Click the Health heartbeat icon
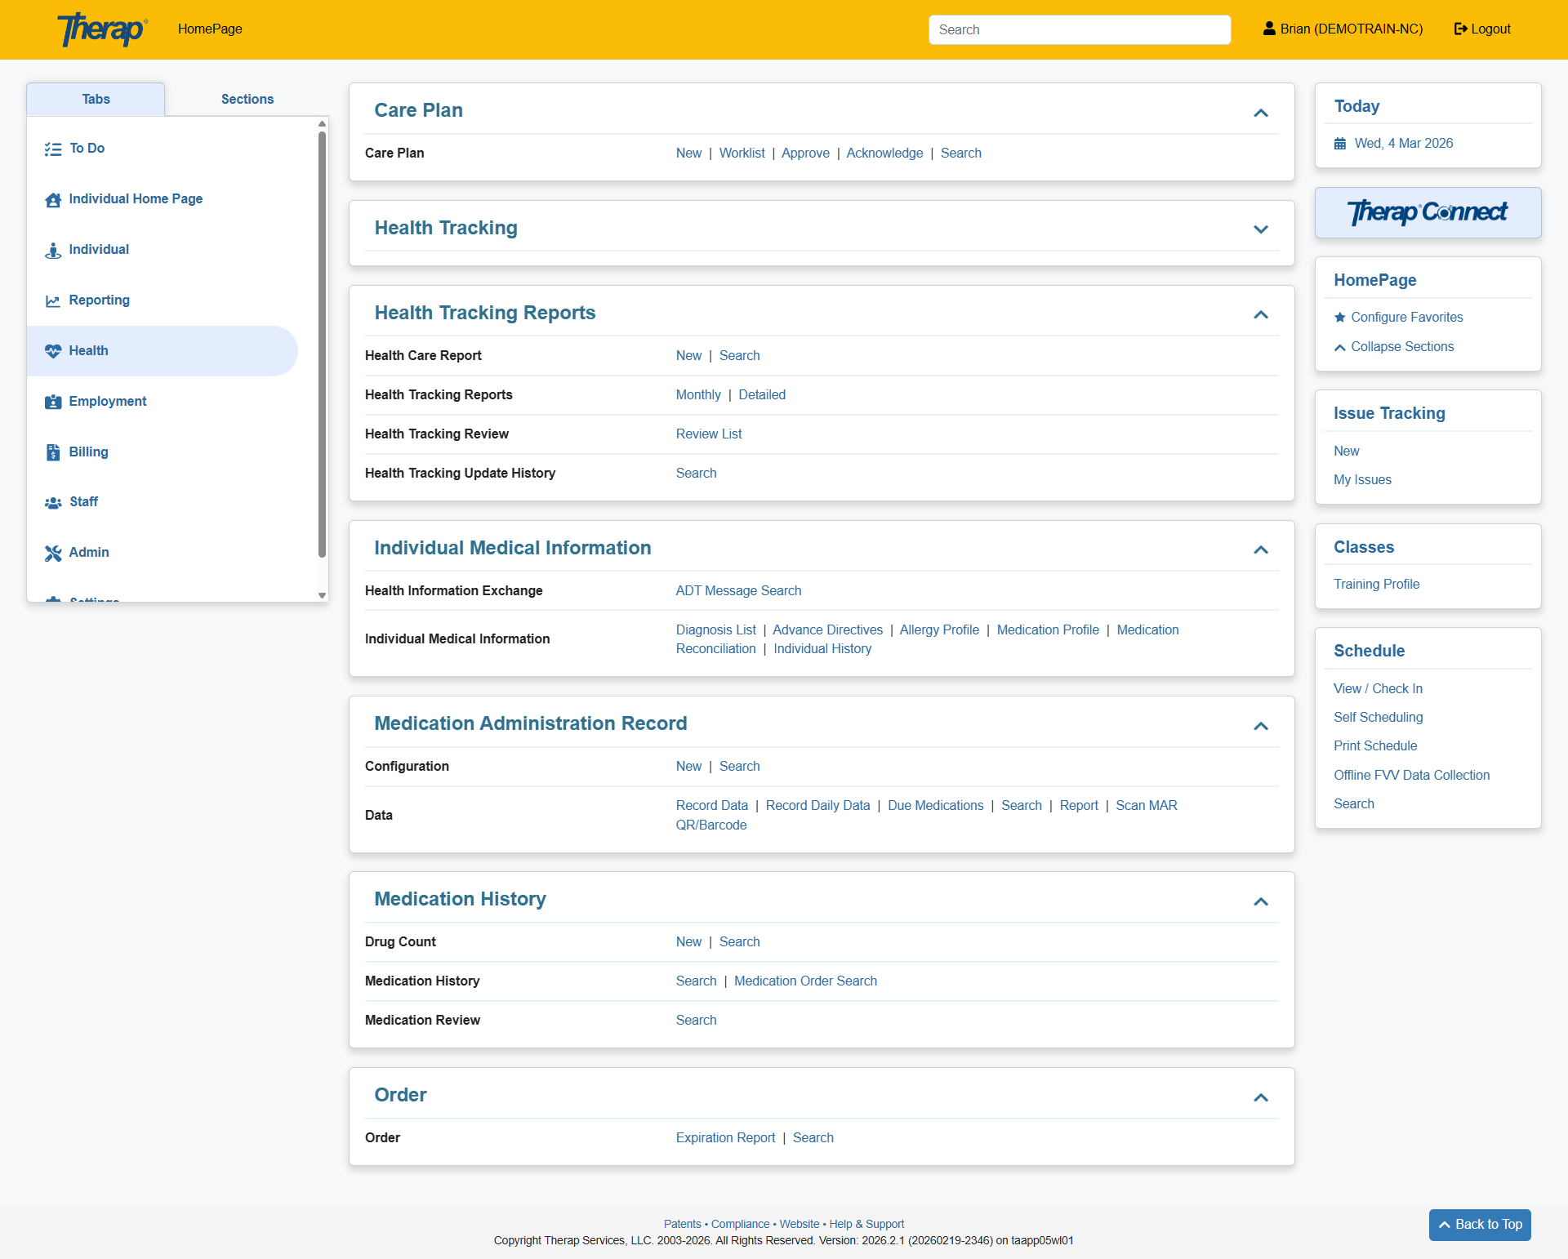 click(53, 351)
